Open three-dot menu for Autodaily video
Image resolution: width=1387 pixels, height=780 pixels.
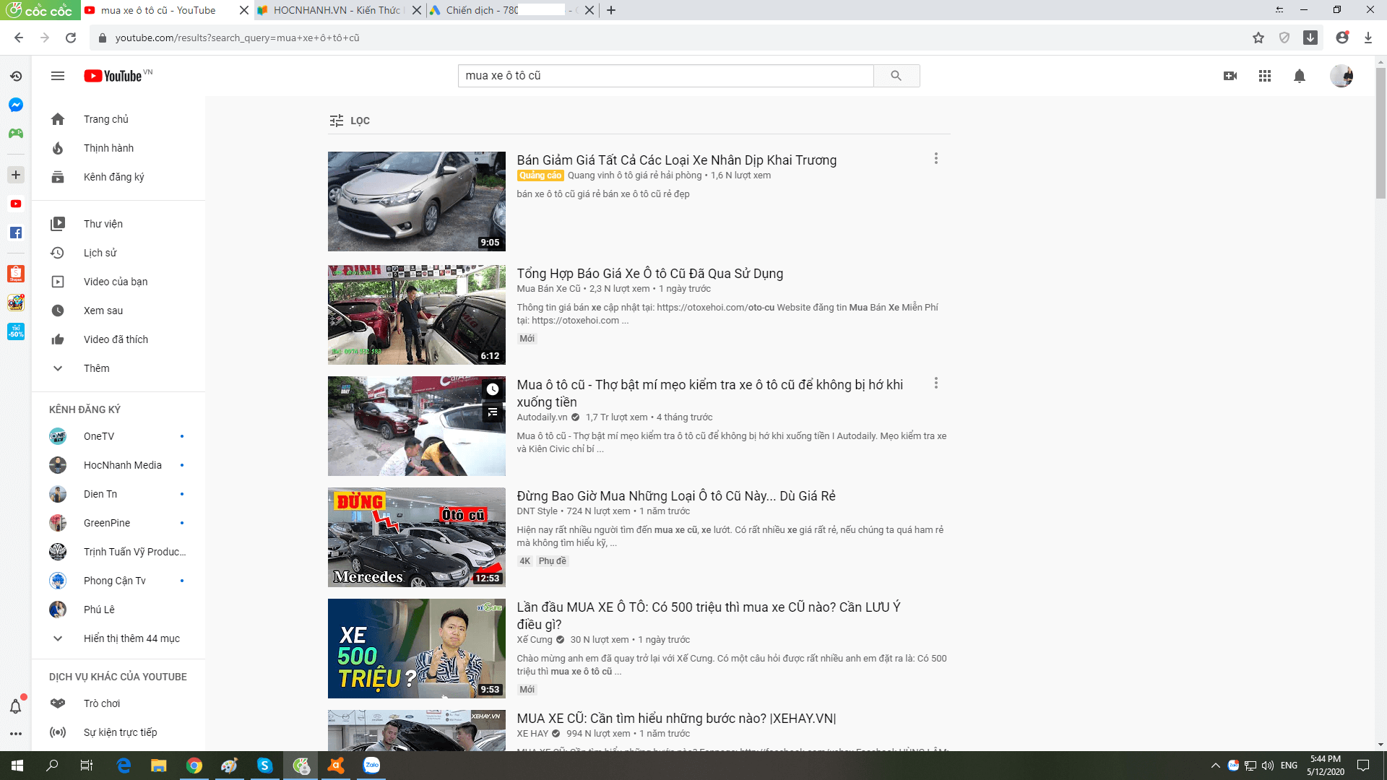click(936, 383)
